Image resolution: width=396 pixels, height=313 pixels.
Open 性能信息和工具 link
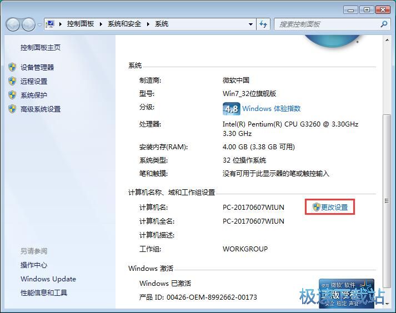pyautogui.click(x=44, y=293)
